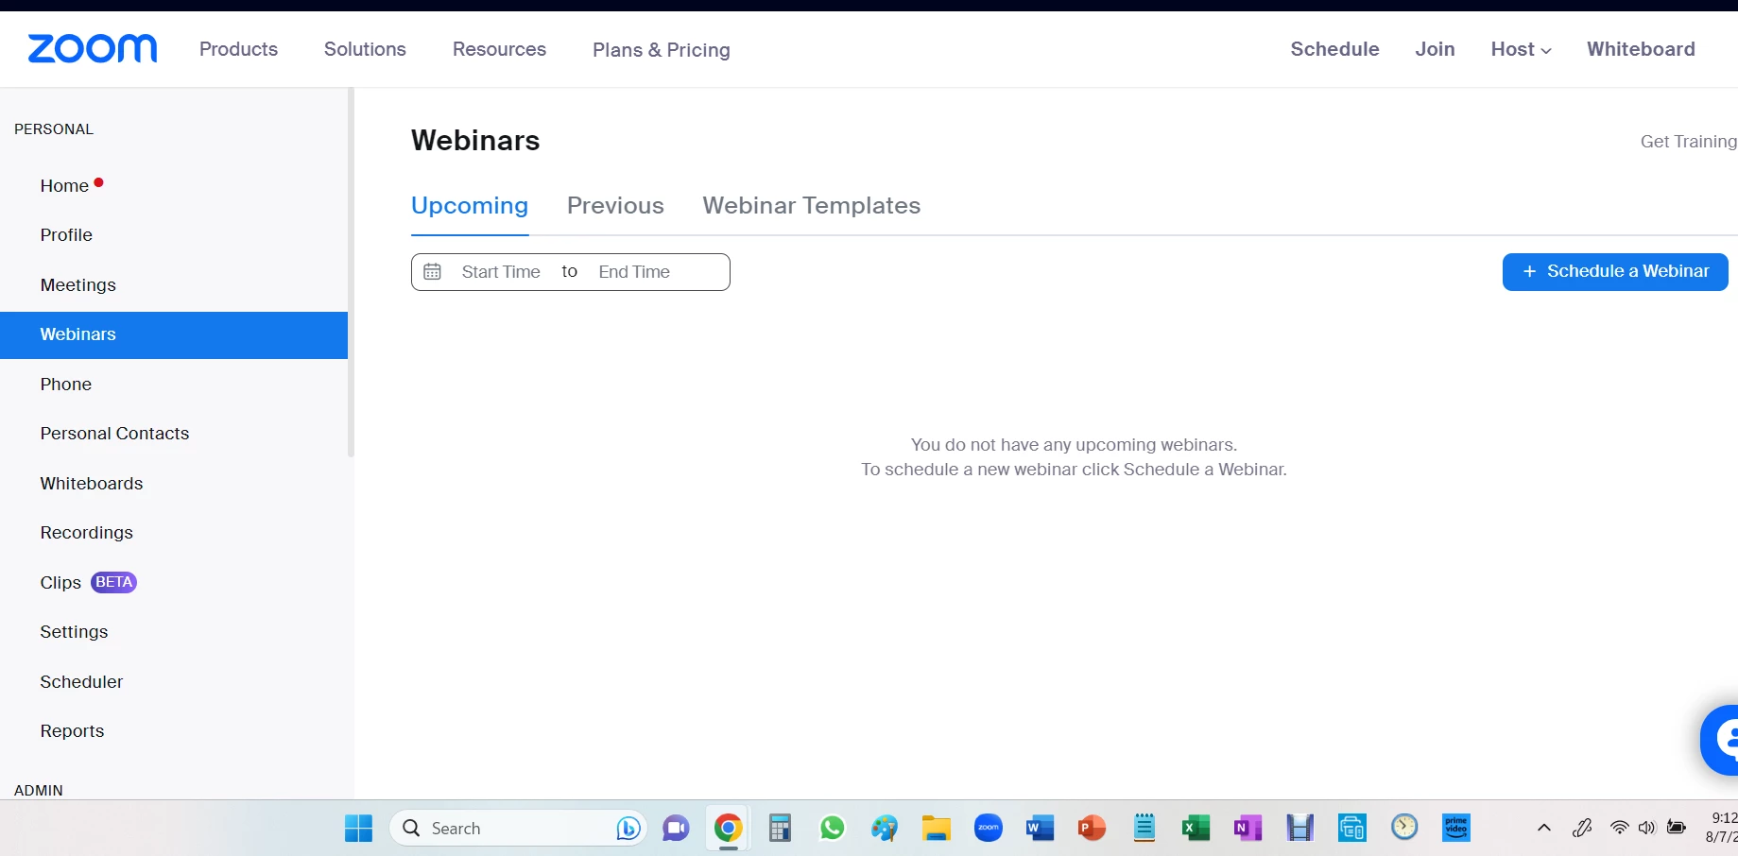The height and width of the screenshot is (856, 1738).
Task: Select Webinars in the sidebar
Action: (x=174, y=334)
